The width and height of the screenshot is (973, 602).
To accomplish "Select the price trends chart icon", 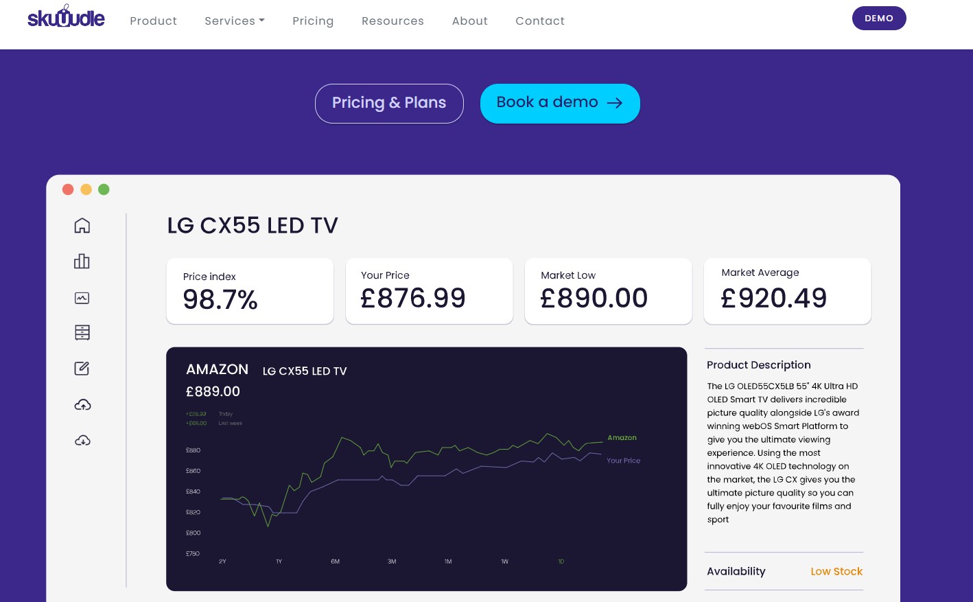I will point(82,298).
